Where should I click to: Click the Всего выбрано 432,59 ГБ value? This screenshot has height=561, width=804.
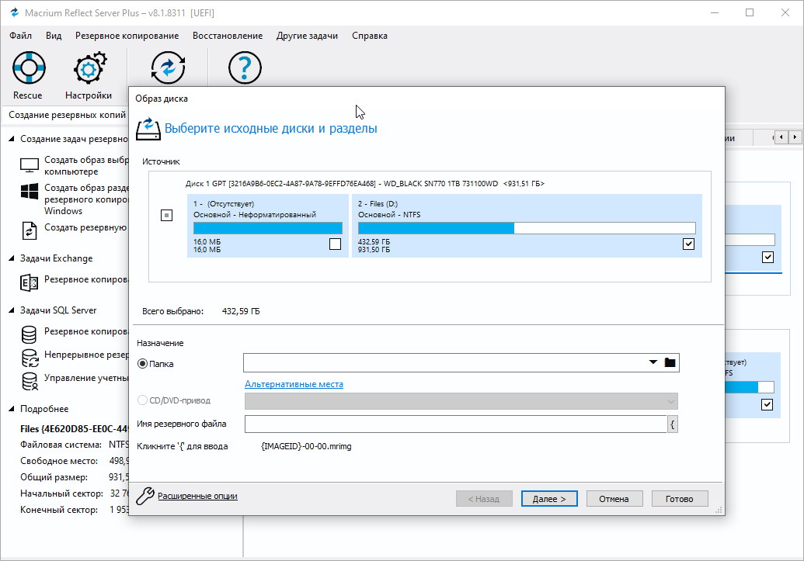(x=241, y=311)
